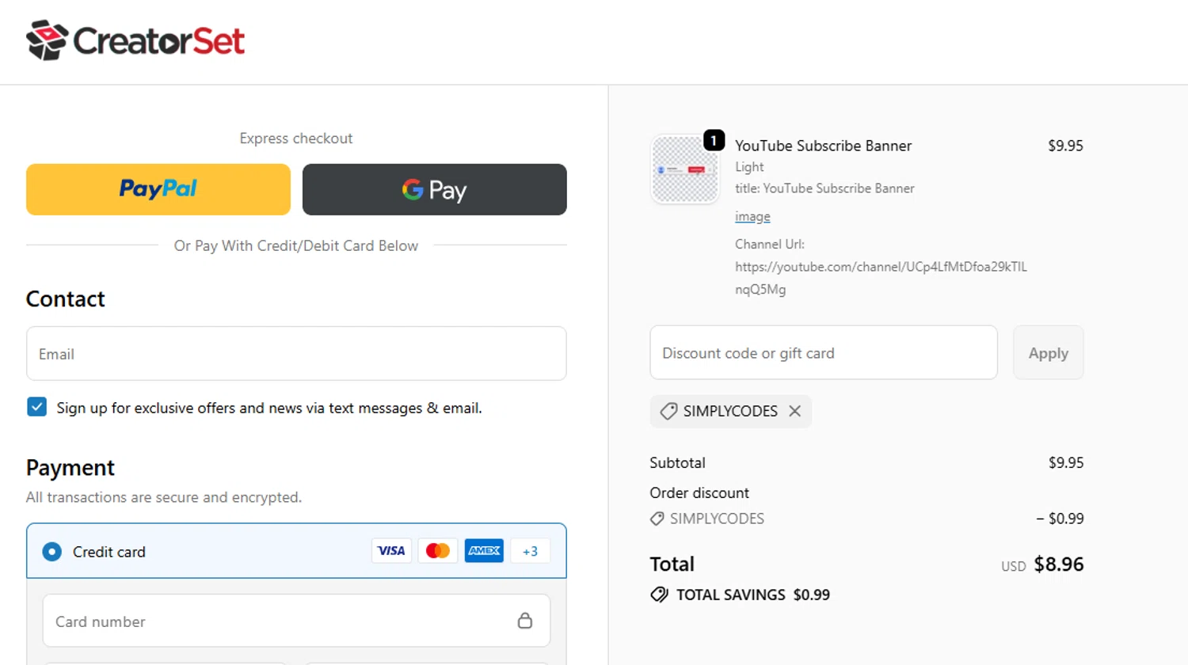Click the 'Light' variant text
The height and width of the screenshot is (665, 1188).
coord(749,167)
